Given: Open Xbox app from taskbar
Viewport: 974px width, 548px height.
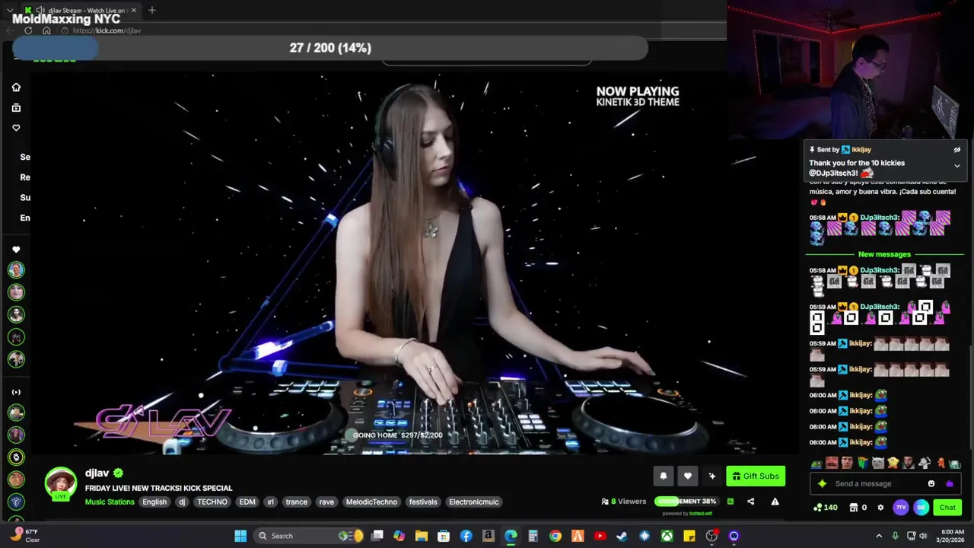Looking at the screenshot, I should point(667,536).
